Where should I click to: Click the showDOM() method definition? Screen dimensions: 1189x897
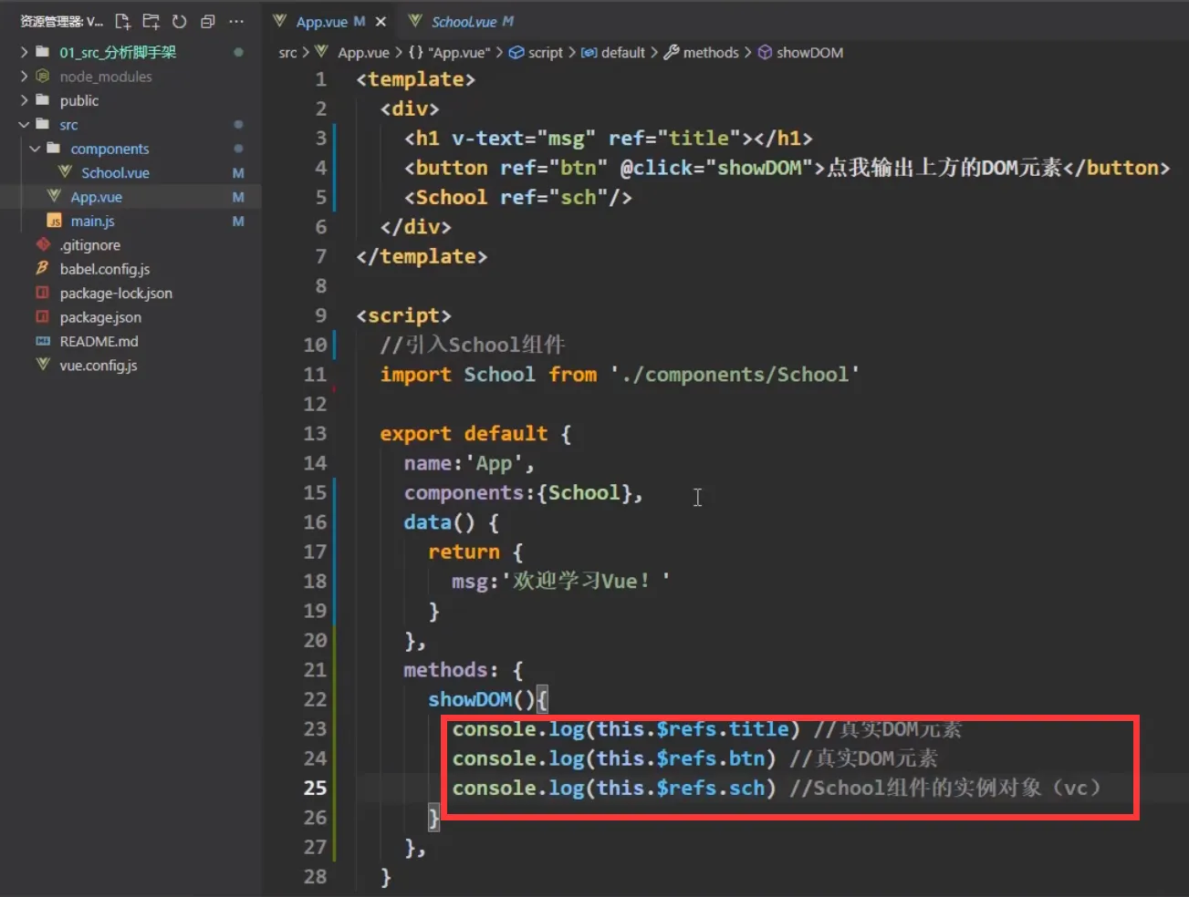pos(488,699)
